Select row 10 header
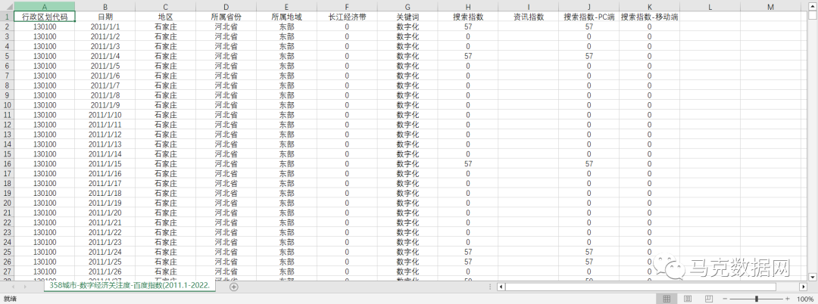This screenshot has width=818, height=304. [7, 104]
